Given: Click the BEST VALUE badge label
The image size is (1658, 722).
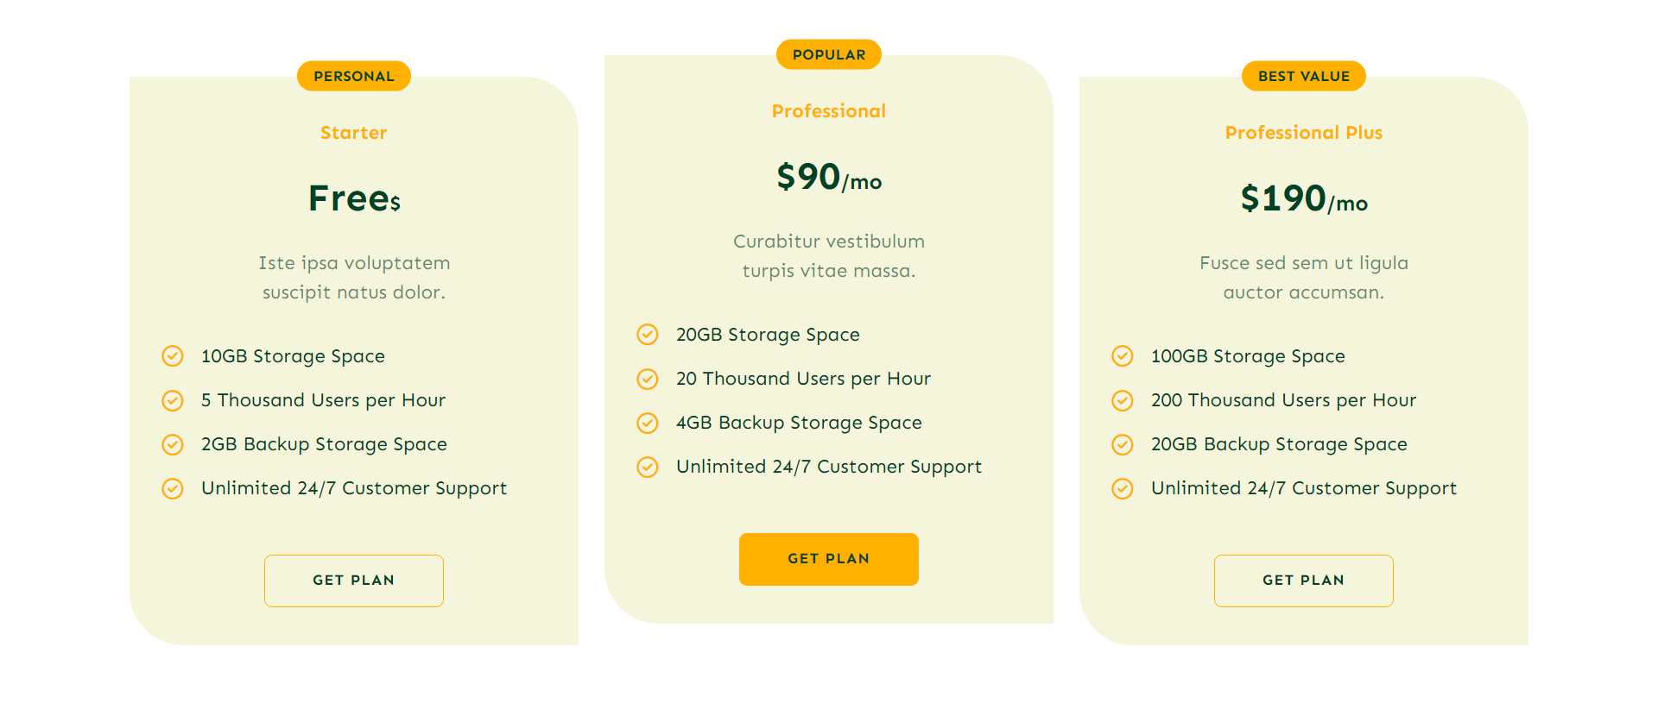Looking at the screenshot, I should coord(1303,76).
